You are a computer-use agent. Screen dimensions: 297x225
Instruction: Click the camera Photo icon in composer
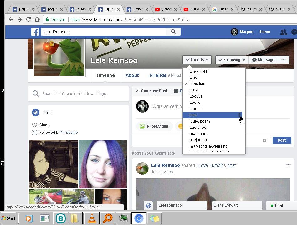coord(176,91)
